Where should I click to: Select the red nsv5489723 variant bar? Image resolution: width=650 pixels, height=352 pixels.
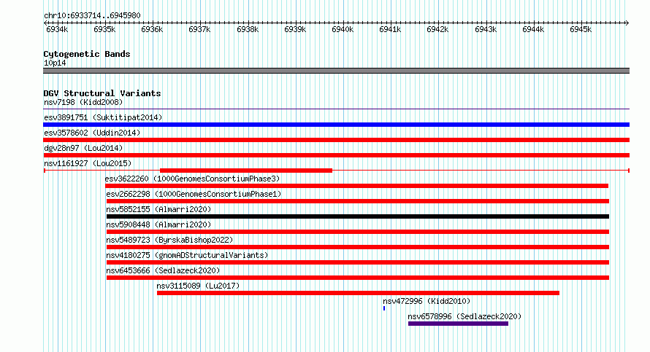click(358, 247)
